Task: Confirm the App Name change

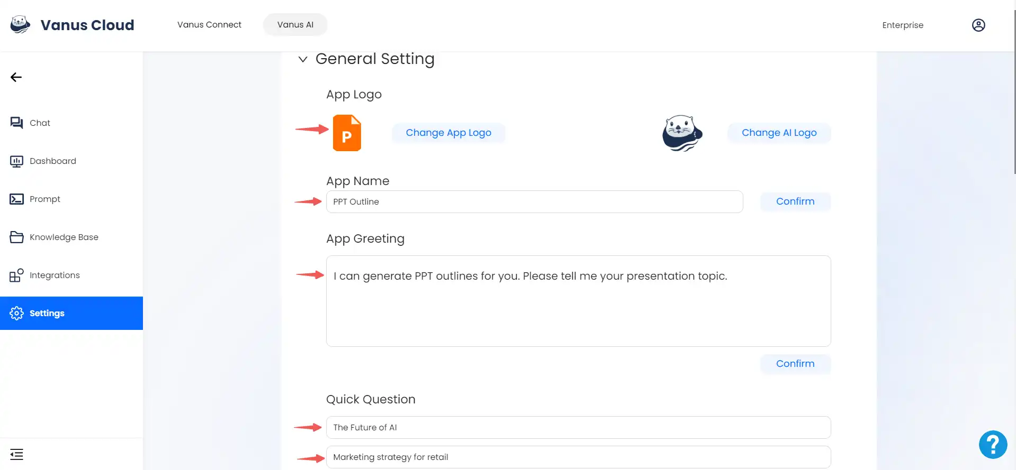Action: (x=795, y=201)
